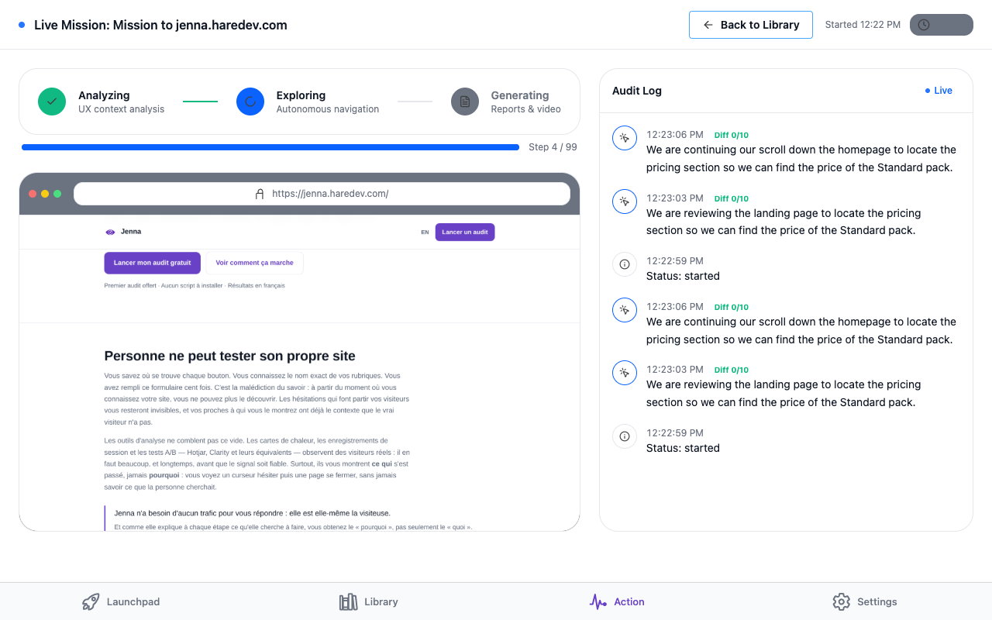
Task: Click the green window dot in preview
Action: (x=57, y=194)
